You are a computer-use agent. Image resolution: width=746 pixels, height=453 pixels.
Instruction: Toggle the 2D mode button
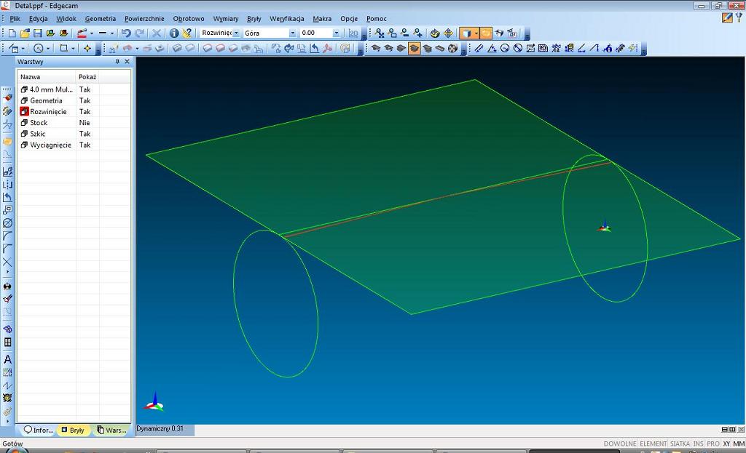tap(353, 33)
